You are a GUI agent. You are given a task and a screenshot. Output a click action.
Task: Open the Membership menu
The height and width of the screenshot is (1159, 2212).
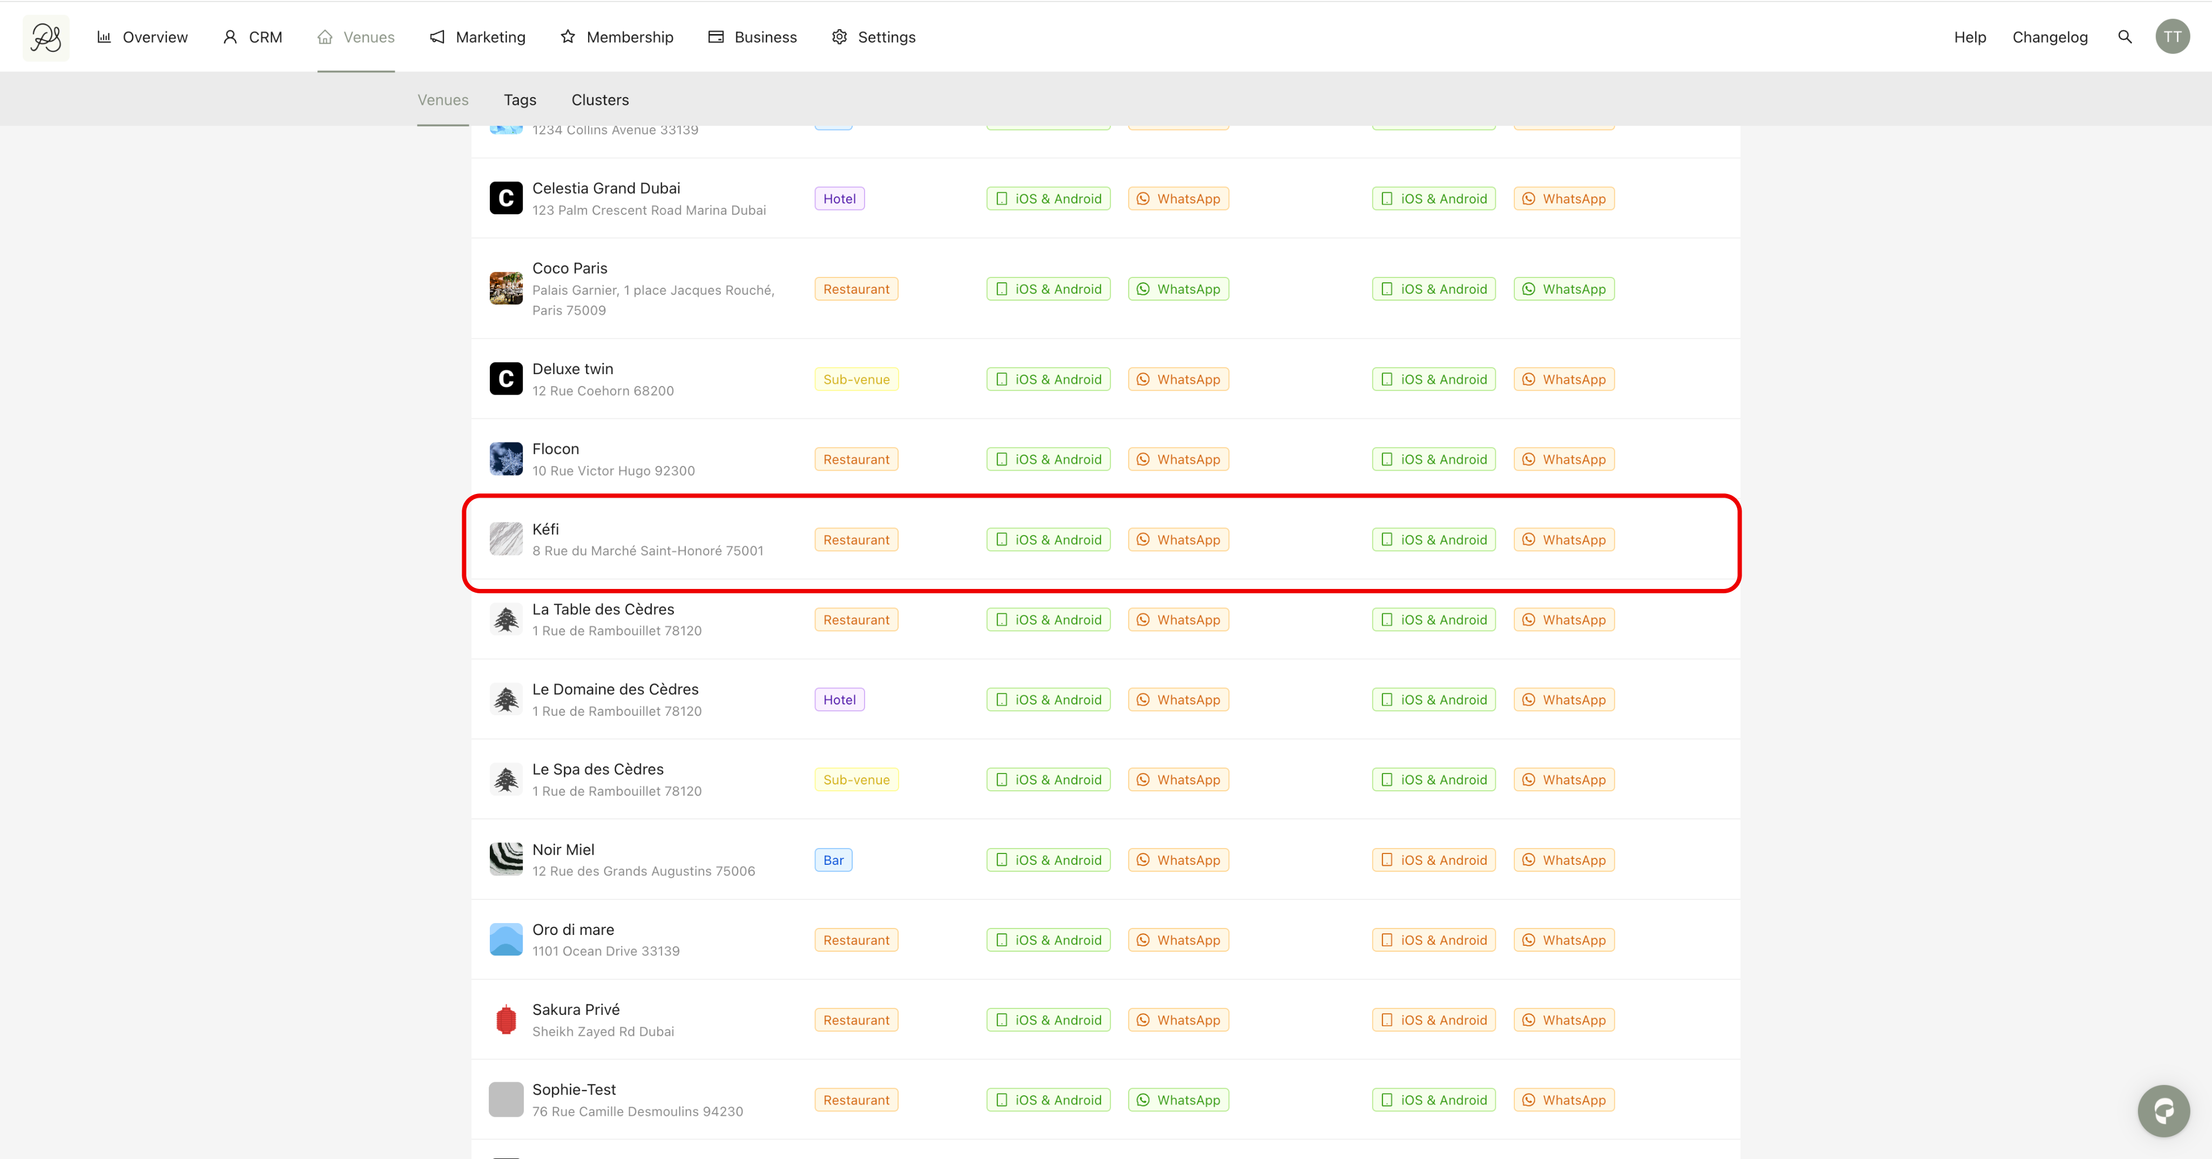click(x=617, y=37)
